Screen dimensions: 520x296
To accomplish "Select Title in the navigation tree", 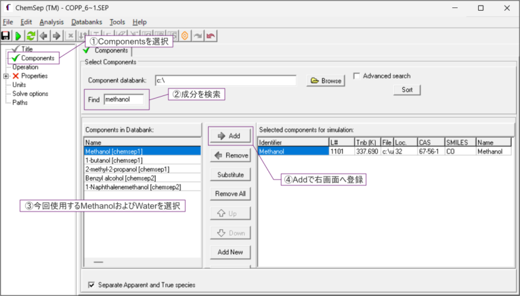I will (27, 49).
